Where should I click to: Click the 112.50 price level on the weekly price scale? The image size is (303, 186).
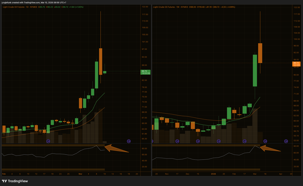click(296, 20)
